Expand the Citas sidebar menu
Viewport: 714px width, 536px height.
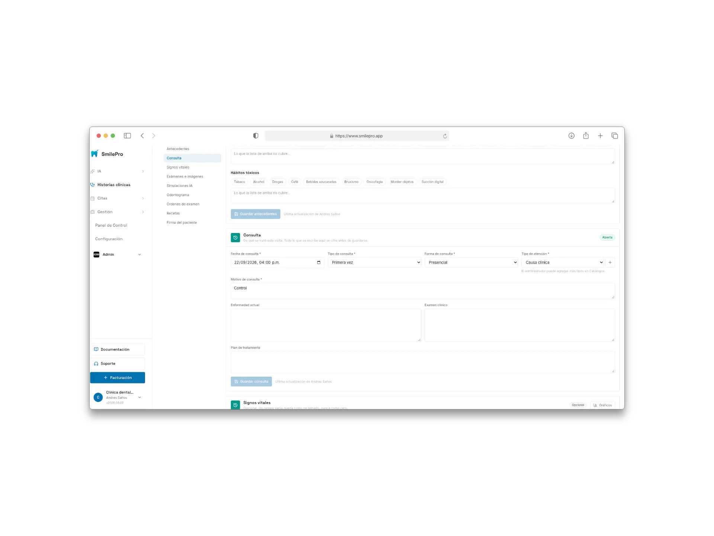pos(118,198)
